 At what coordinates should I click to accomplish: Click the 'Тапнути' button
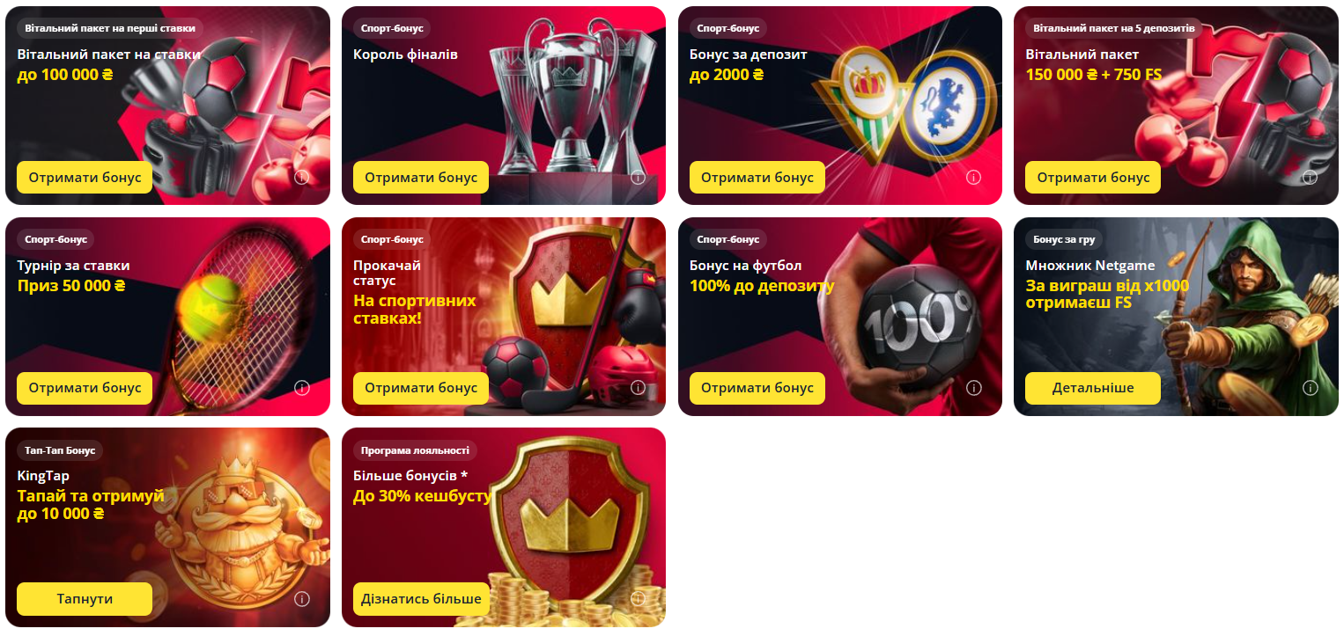point(85,599)
